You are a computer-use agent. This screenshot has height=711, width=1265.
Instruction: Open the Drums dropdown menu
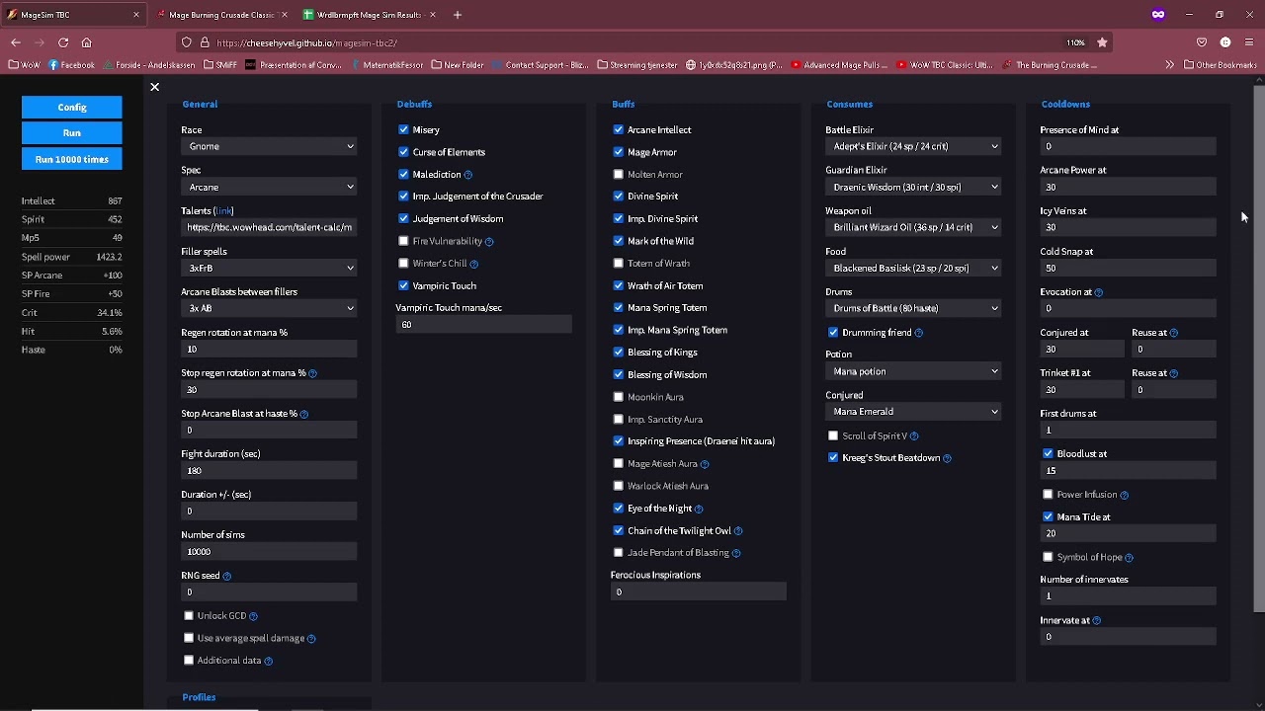(x=912, y=308)
